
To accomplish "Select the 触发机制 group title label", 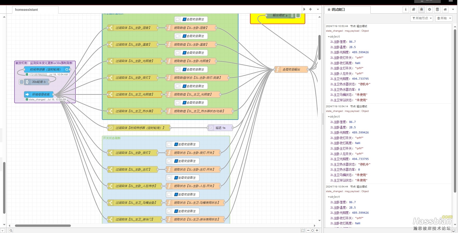I will pyautogui.click(x=44, y=63).
